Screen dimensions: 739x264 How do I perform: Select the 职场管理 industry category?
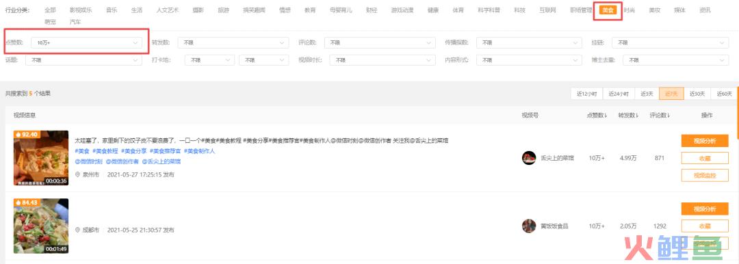point(581,10)
